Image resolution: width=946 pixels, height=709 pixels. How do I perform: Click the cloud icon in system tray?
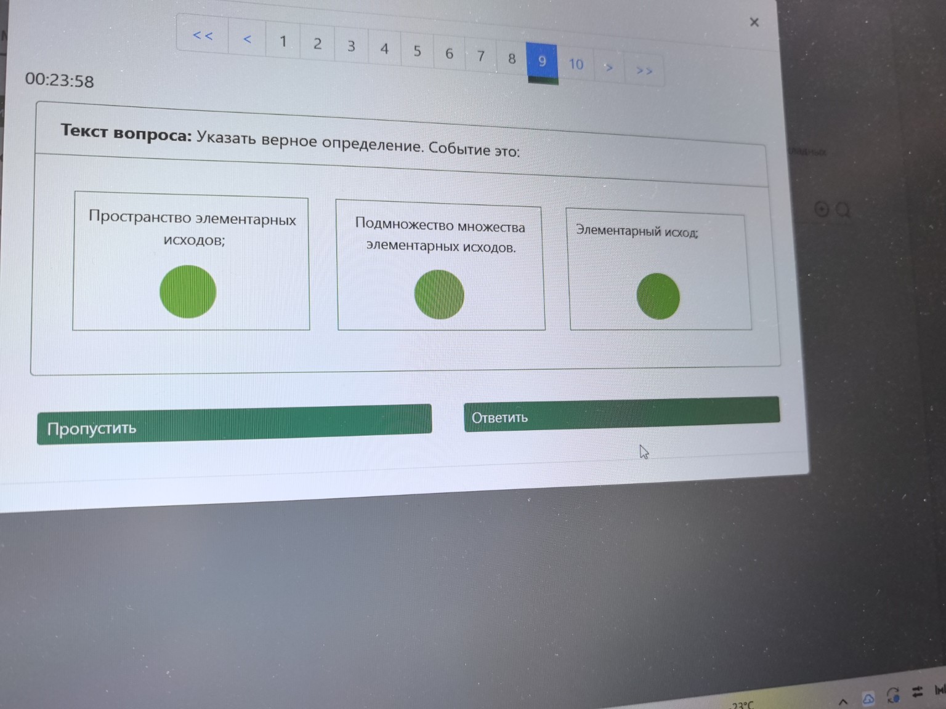click(x=868, y=699)
